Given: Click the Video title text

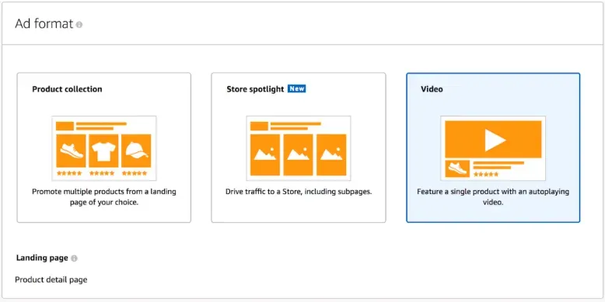Looking at the screenshot, I should [432, 89].
